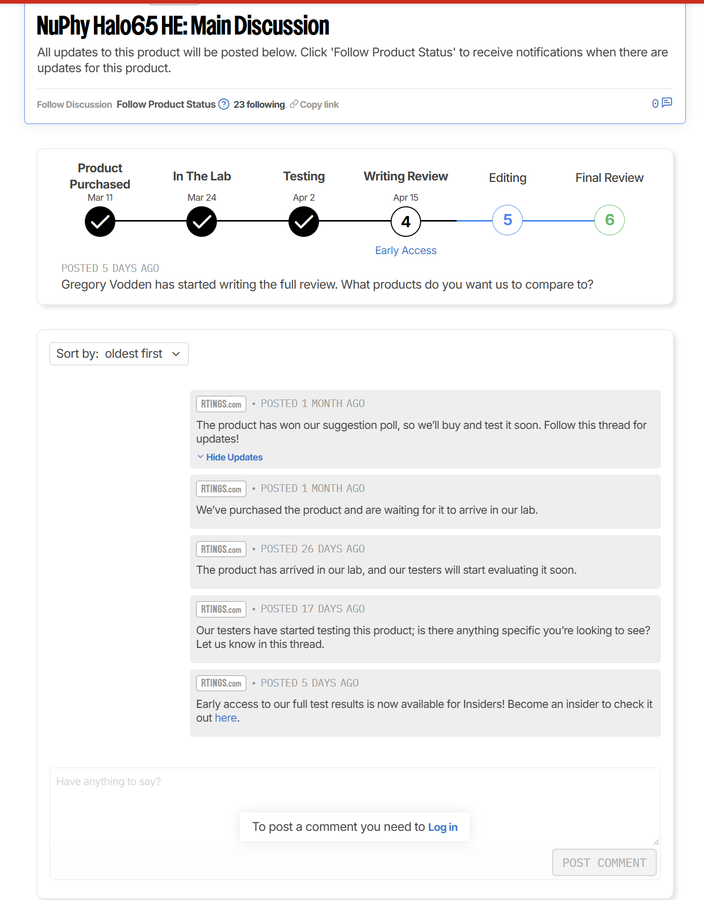This screenshot has height=900, width=704.
Task: Click the dropdown arrow in the sort selector
Action: coord(176,354)
